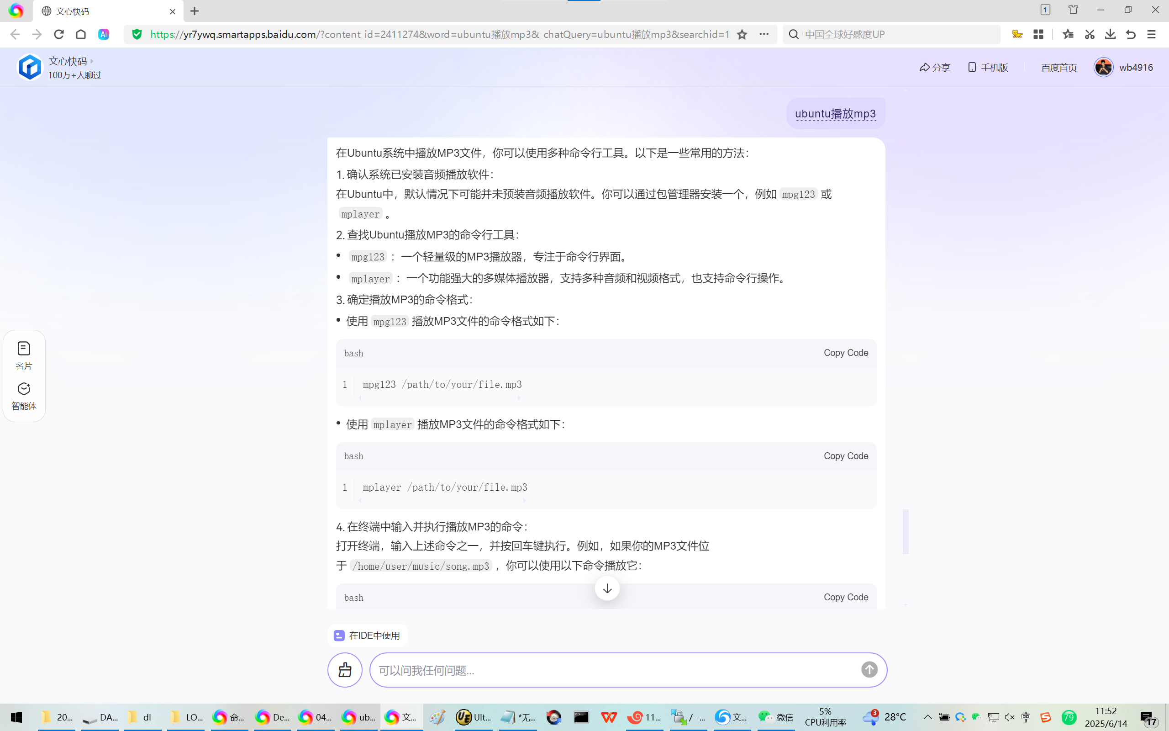The width and height of the screenshot is (1169, 731).
Task: Click the browser AI assistant icon
Action: [103, 34]
